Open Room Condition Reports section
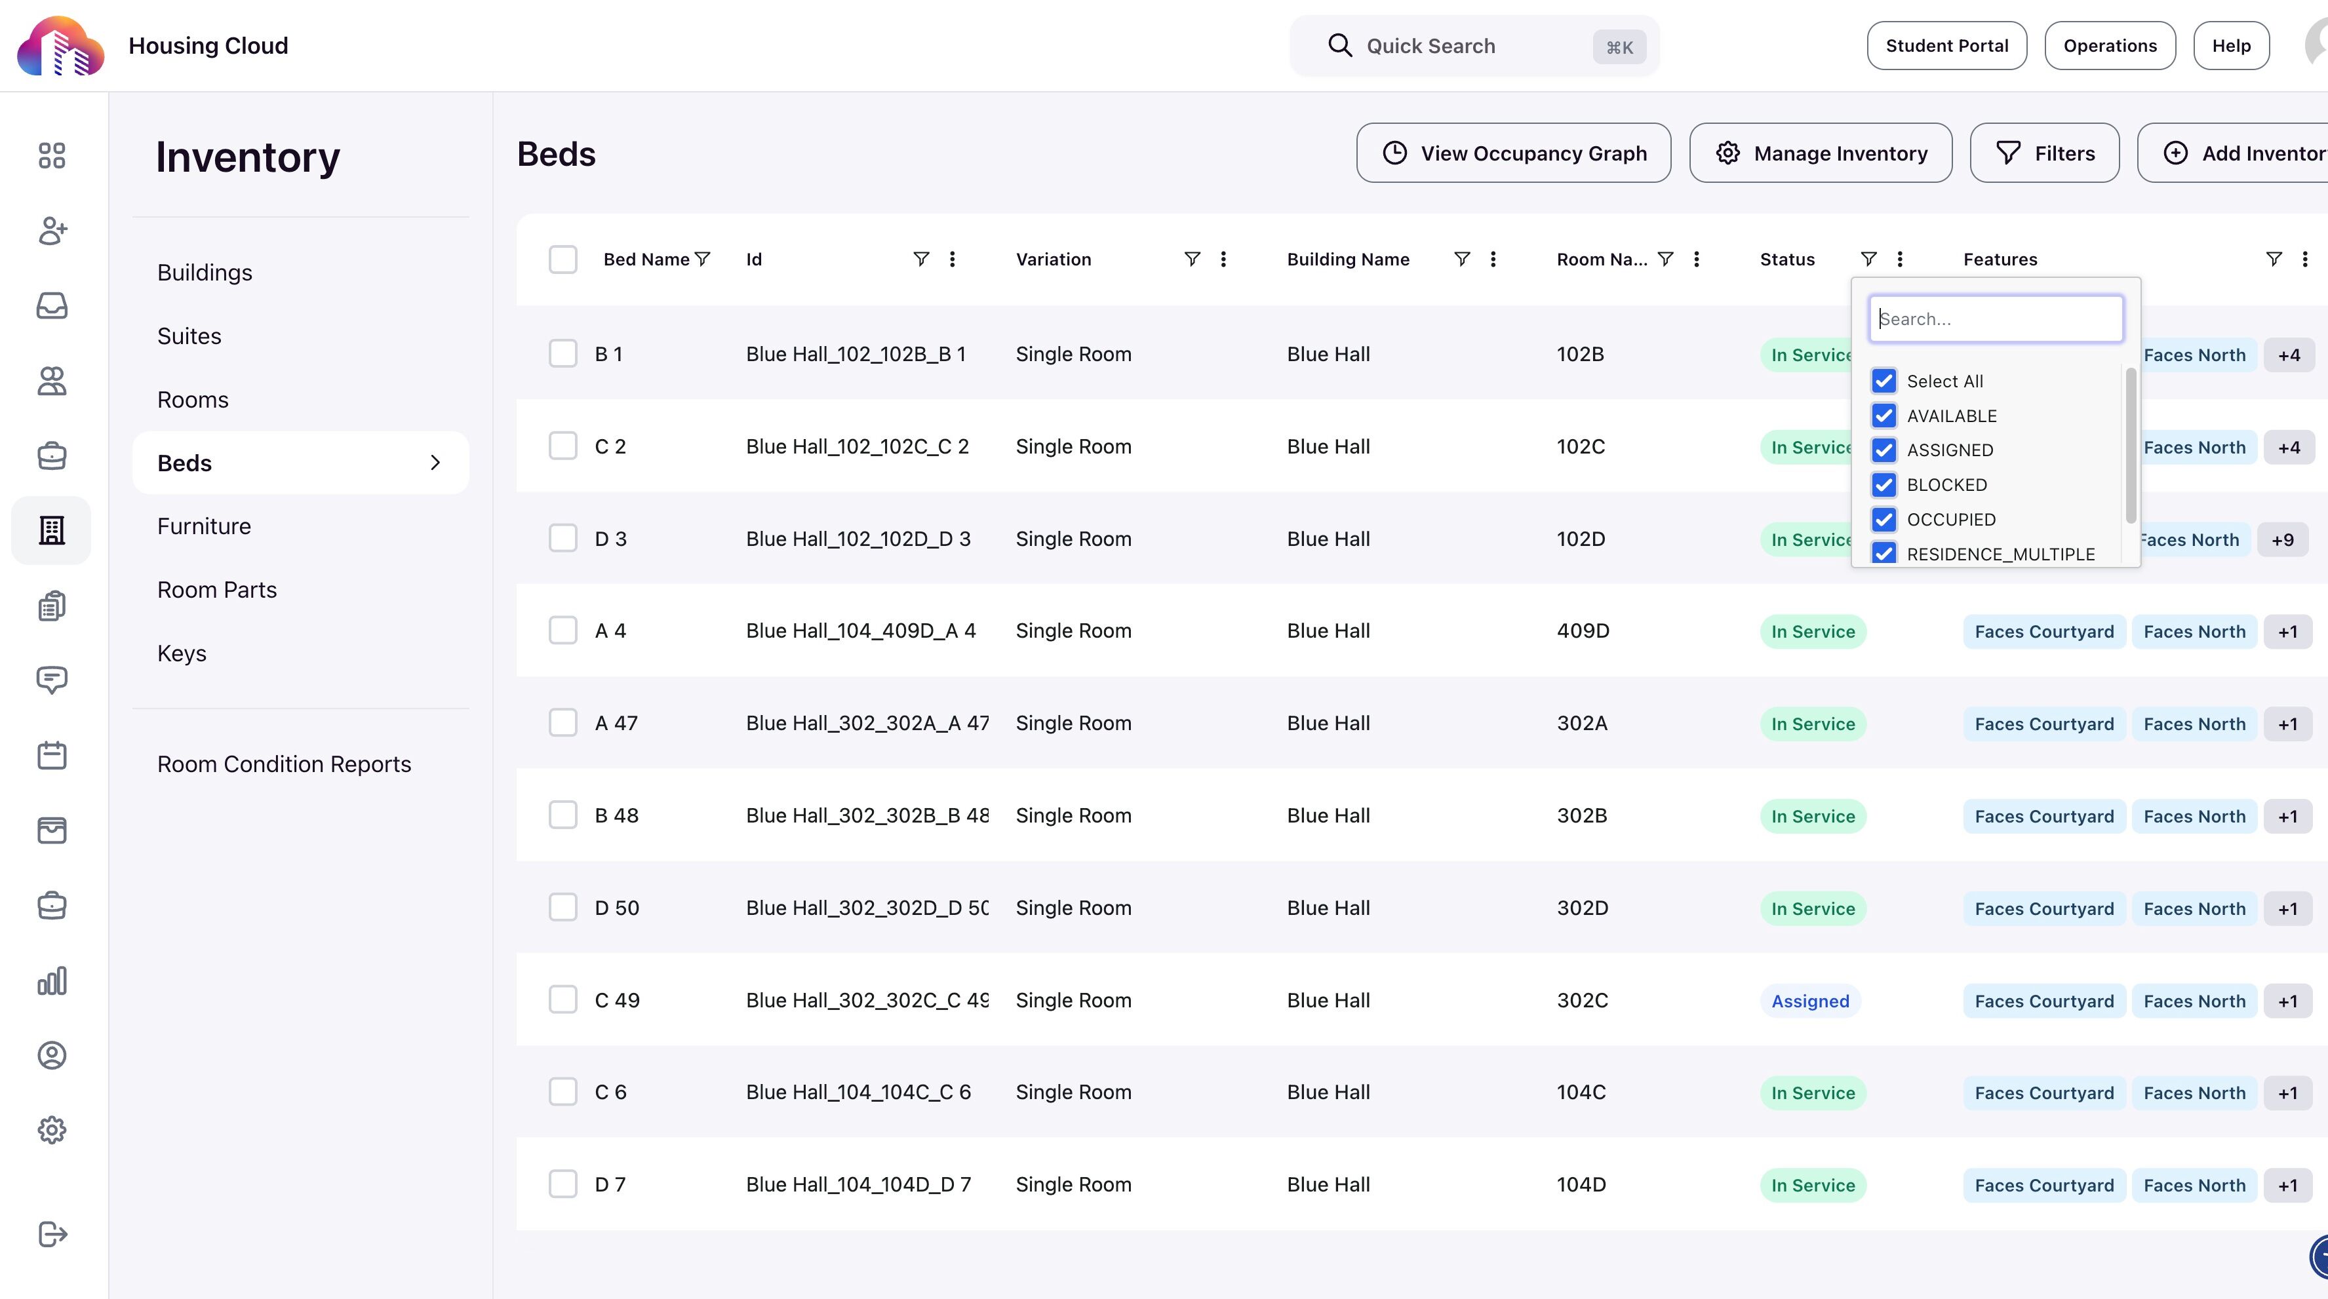 tap(284, 764)
